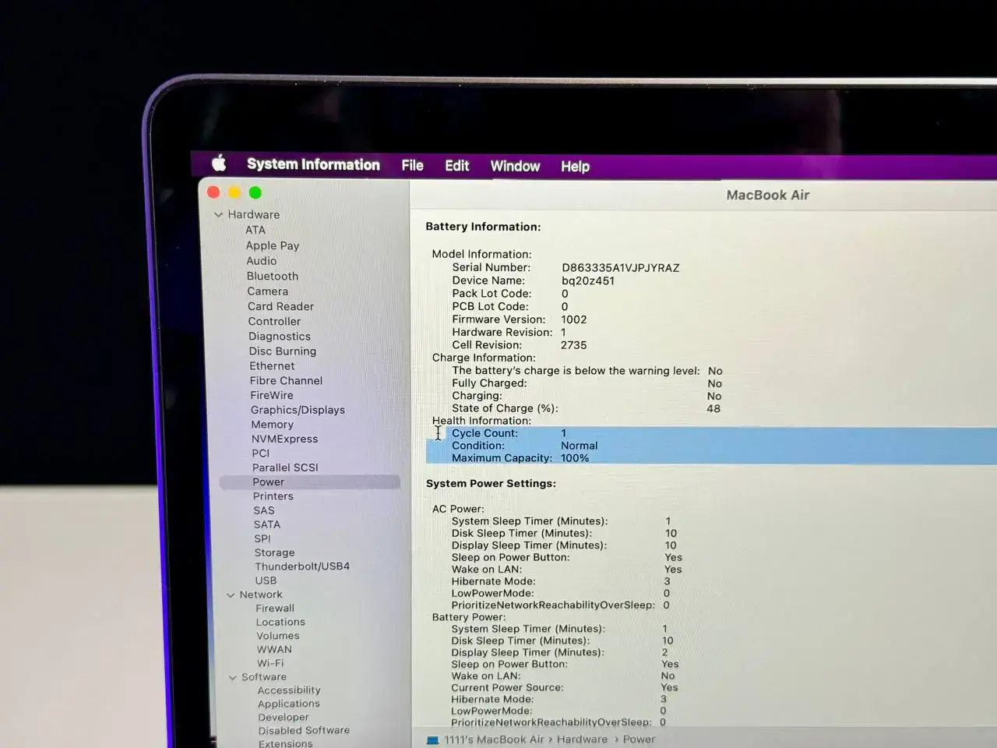
Task: Click "1111's MacBook Air" in path bar
Action: pos(494,739)
